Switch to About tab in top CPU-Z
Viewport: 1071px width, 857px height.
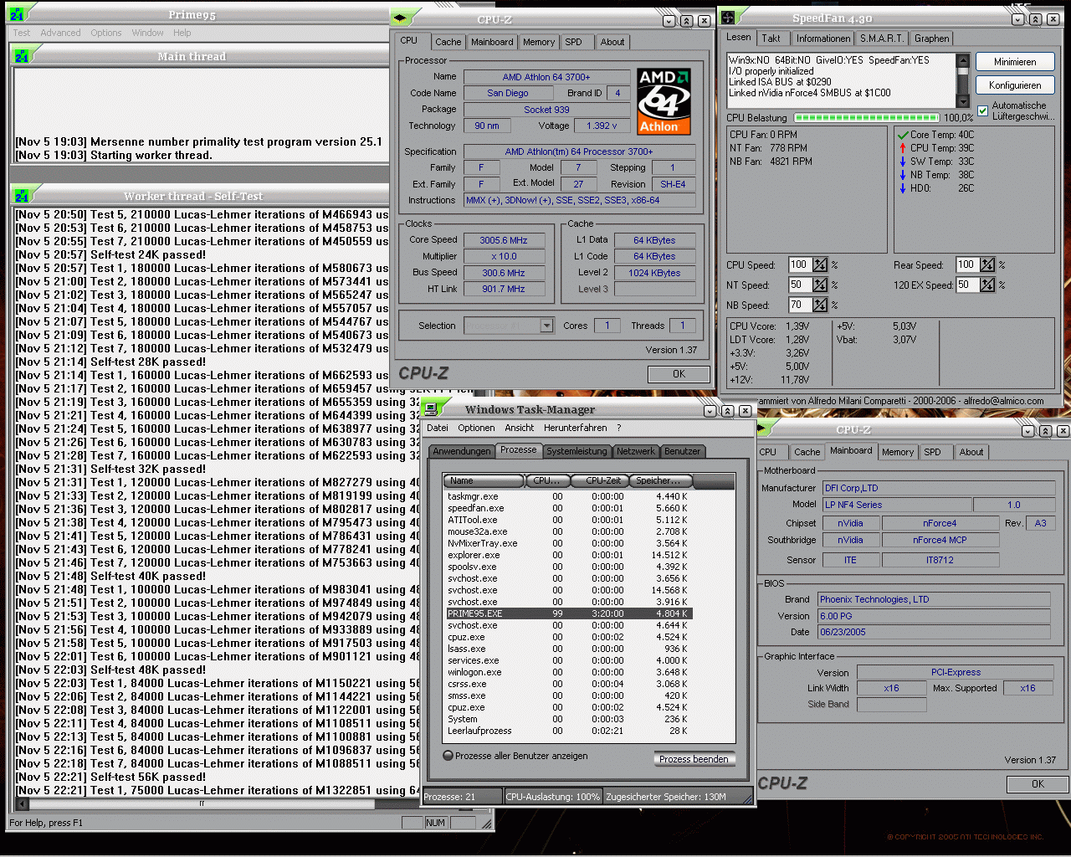[612, 42]
